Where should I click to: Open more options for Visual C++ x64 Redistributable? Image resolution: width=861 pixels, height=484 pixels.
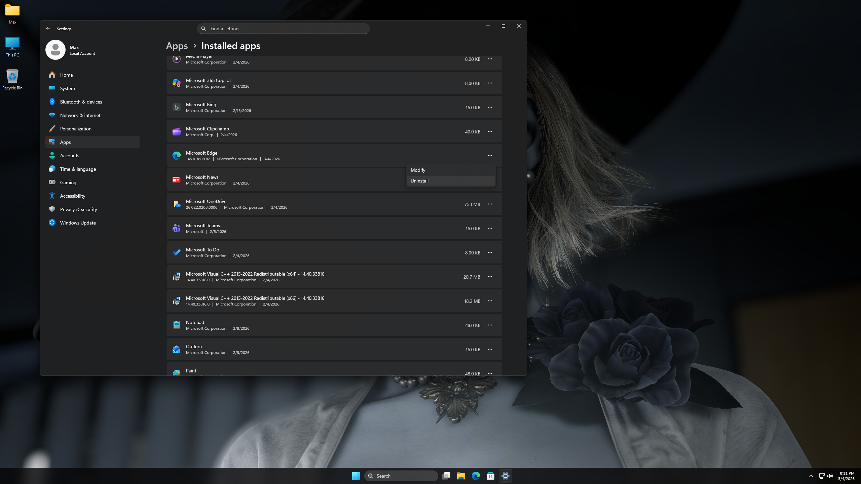[490, 277]
